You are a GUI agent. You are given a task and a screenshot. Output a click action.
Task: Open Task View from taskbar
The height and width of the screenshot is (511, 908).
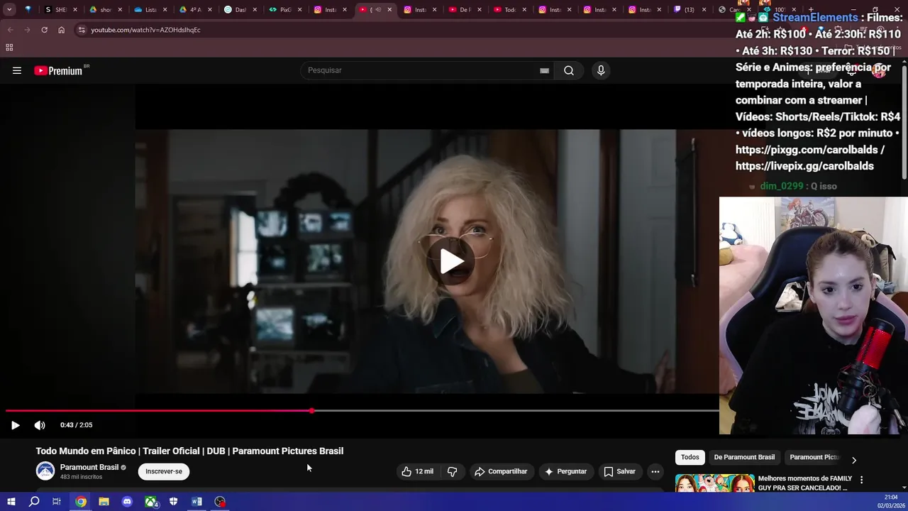point(57,502)
